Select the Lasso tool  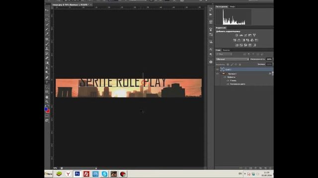tap(47, 20)
